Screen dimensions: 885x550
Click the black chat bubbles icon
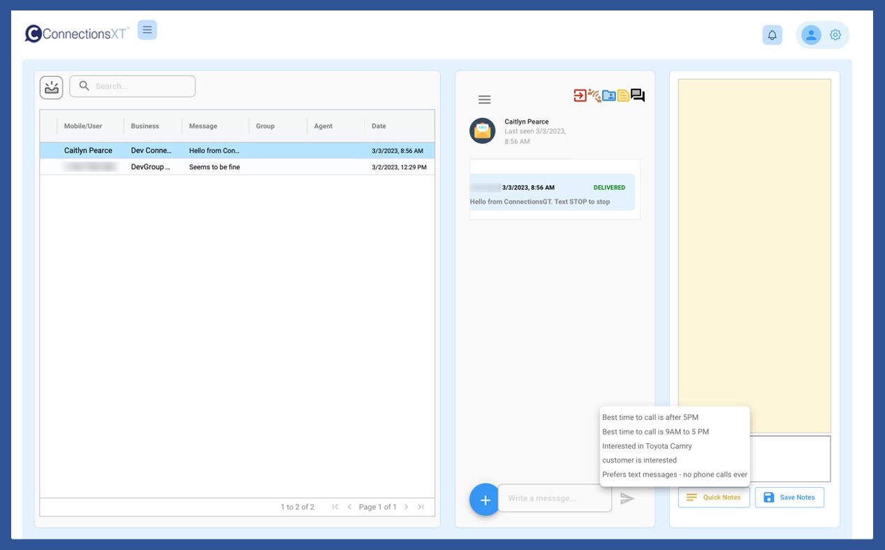click(x=638, y=95)
